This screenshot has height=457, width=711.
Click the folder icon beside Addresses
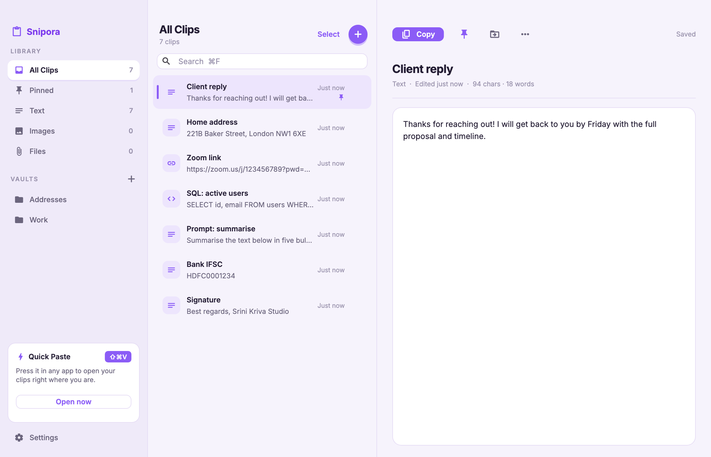click(x=19, y=200)
